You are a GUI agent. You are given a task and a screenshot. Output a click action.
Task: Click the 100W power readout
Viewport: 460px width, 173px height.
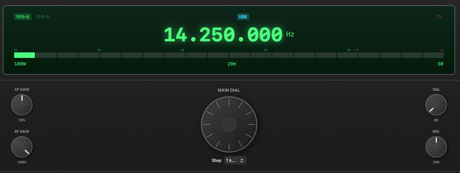point(20,64)
